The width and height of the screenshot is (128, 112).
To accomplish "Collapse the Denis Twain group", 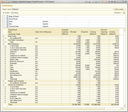I will tap(4, 36).
